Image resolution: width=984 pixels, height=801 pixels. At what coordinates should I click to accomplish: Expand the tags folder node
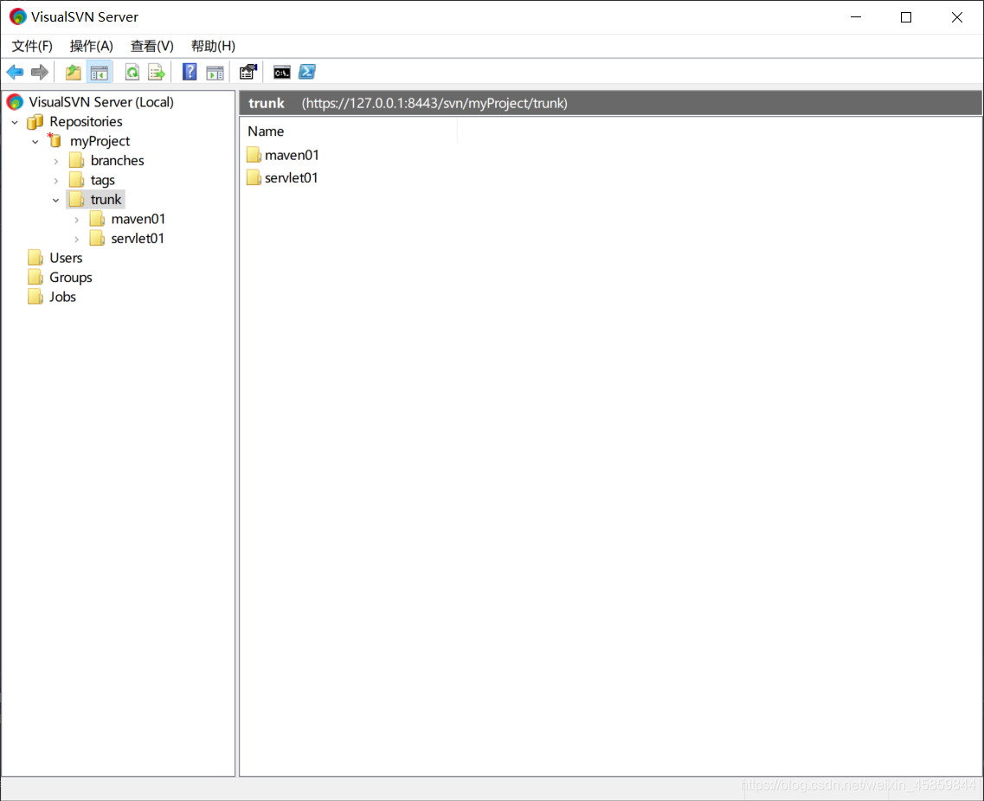coord(56,181)
